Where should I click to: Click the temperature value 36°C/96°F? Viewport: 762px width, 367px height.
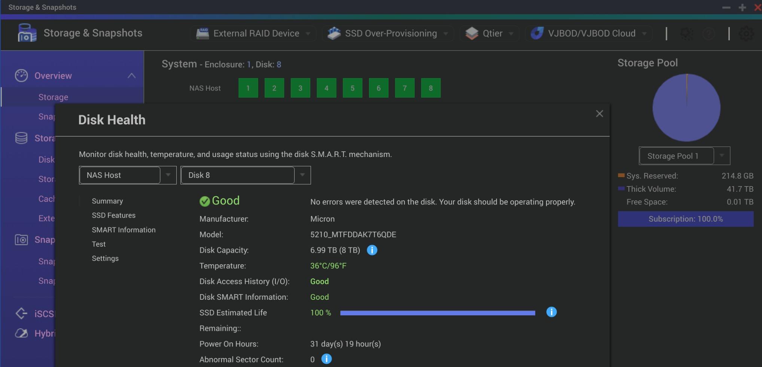[328, 266]
